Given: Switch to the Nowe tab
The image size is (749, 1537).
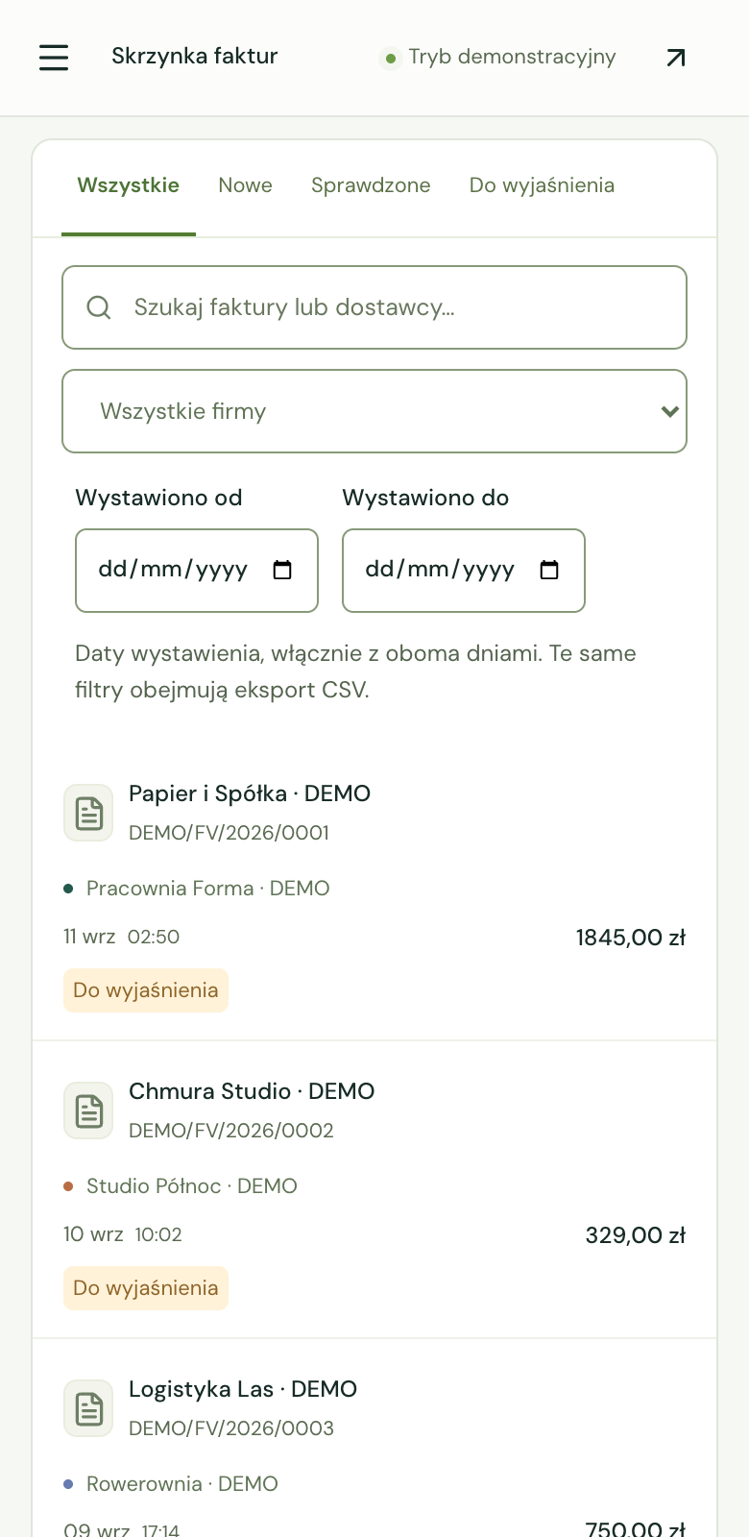Looking at the screenshot, I should click(x=246, y=185).
